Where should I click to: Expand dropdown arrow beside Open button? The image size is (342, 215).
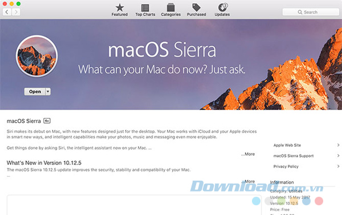click(48, 92)
